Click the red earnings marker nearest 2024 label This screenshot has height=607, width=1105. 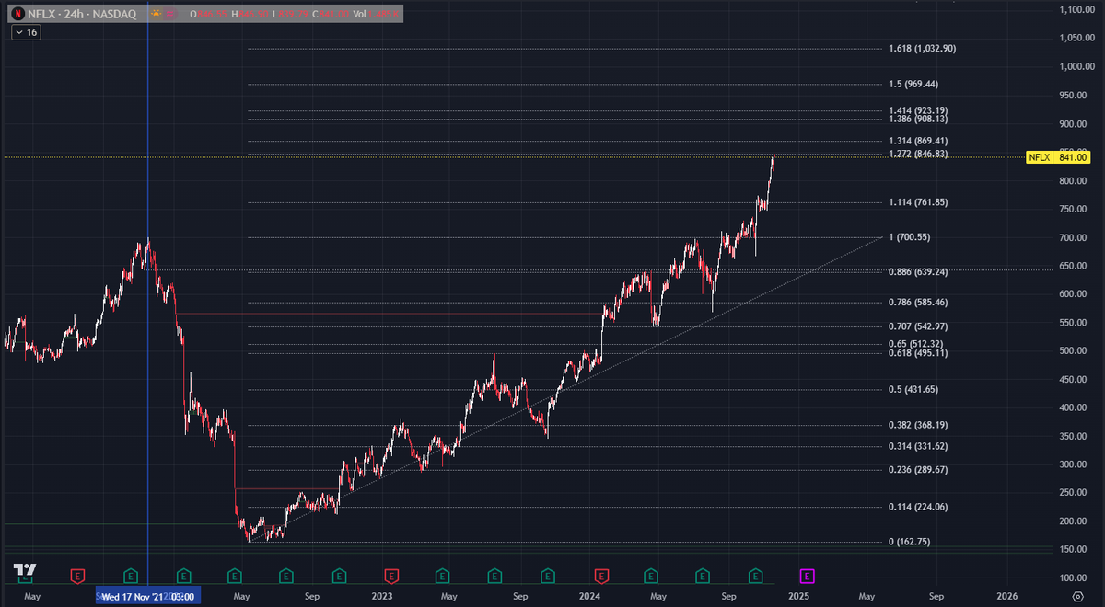coord(601,576)
